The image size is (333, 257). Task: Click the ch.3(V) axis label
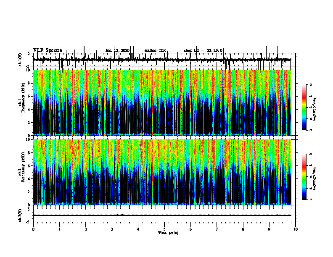(20, 215)
